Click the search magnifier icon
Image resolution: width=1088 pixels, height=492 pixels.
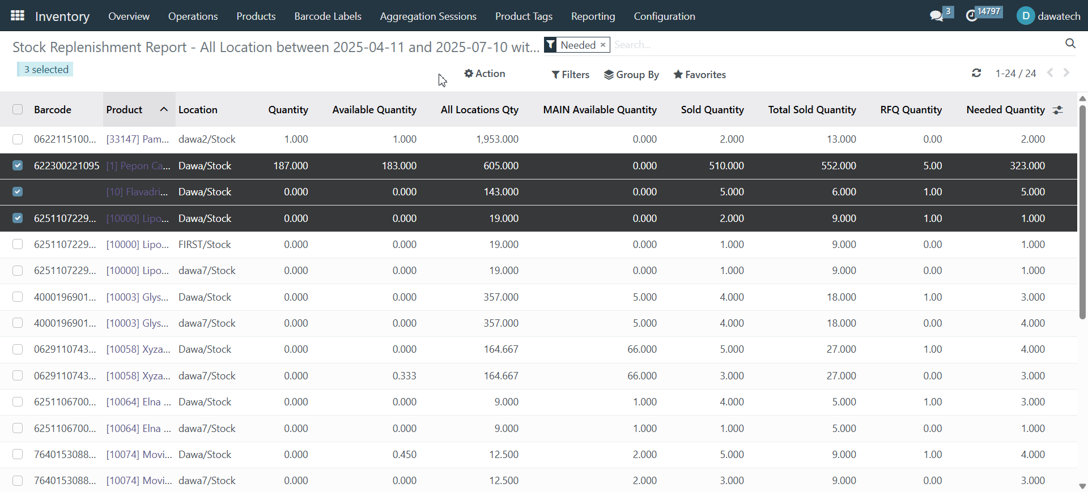point(1070,44)
